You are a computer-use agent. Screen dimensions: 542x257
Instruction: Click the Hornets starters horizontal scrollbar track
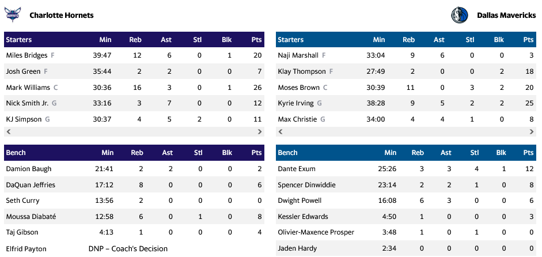click(x=134, y=132)
